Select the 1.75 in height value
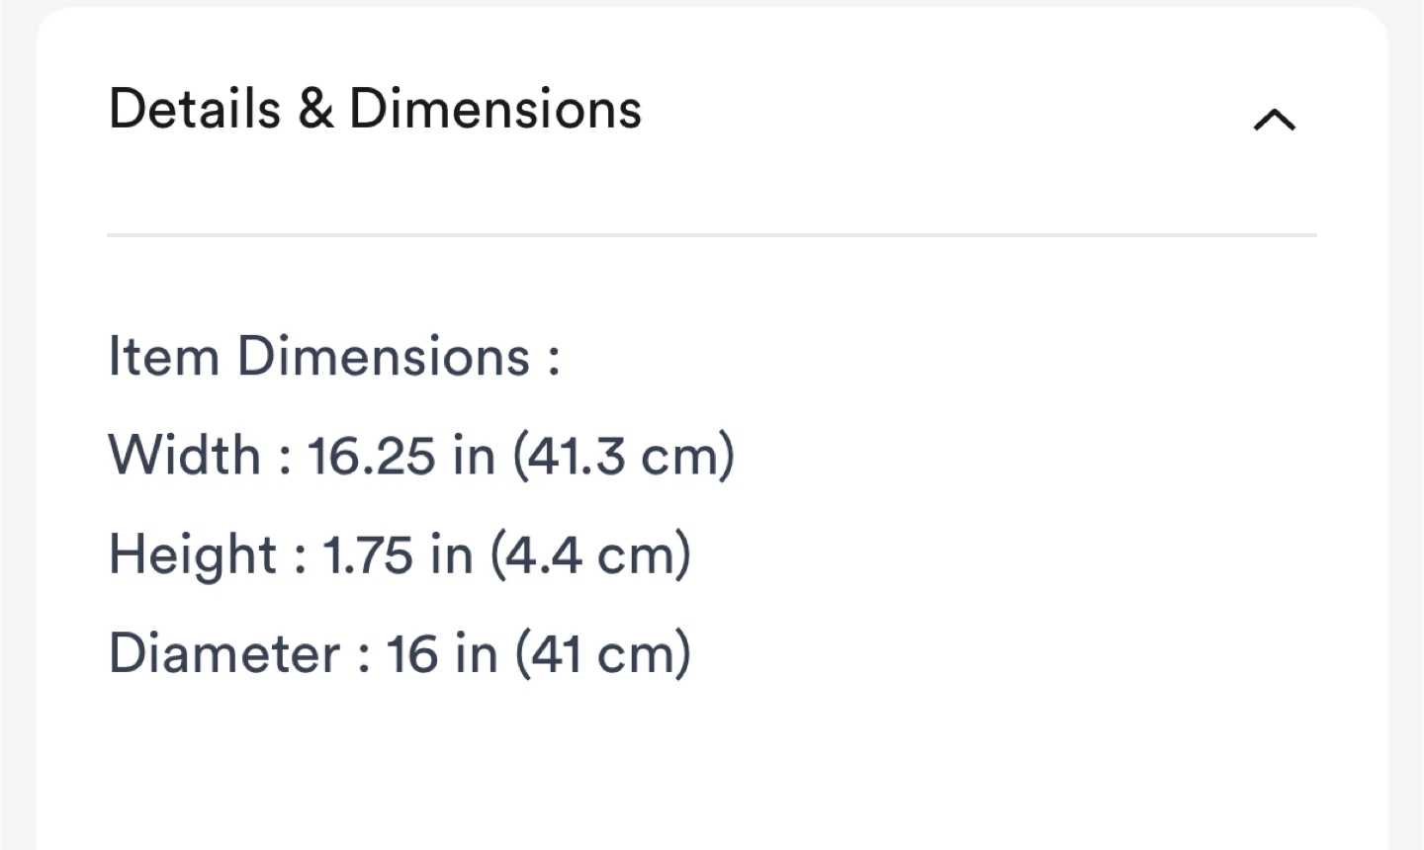1424x850 pixels. pyautogui.click(x=399, y=554)
